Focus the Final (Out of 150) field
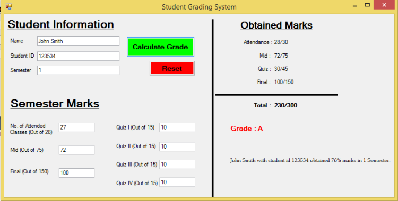398x201 pixels. [x=76, y=172]
